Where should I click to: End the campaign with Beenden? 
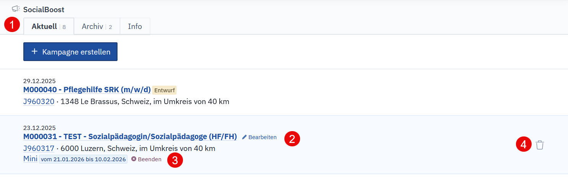[147, 159]
